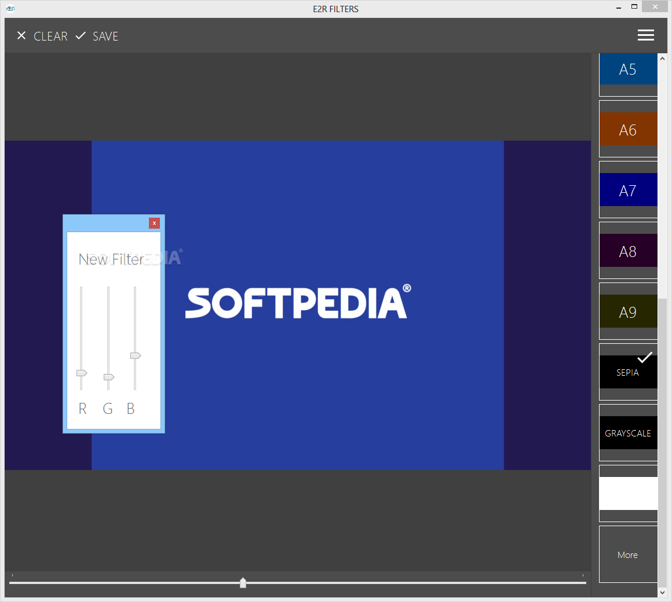This screenshot has height=602, width=672.
Task: Click the R channel slider handle
Action: [82, 373]
